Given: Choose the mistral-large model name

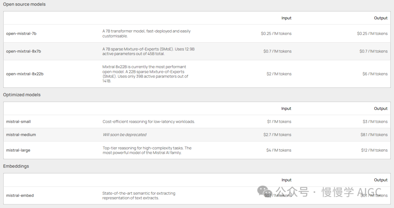Looking at the screenshot, I should pos(18,150).
